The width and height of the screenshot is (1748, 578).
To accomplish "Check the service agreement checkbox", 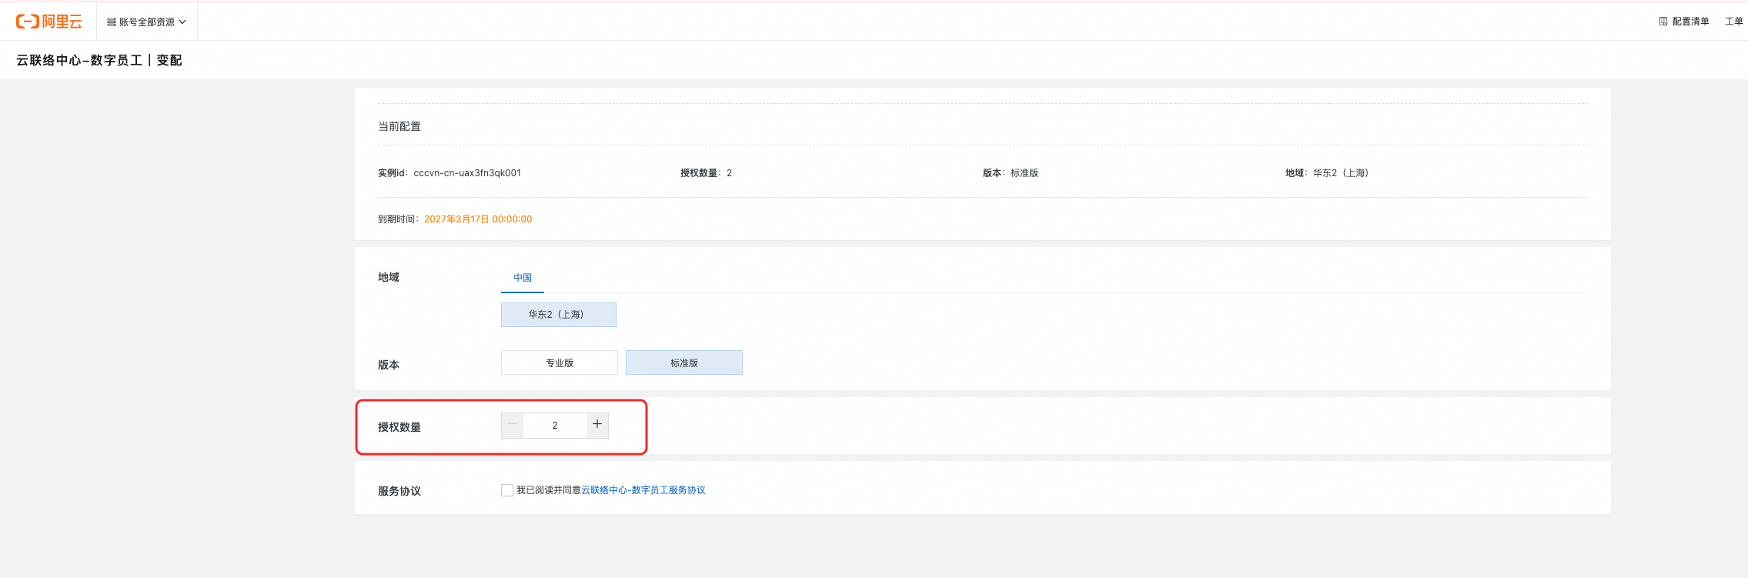I will pos(507,490).
